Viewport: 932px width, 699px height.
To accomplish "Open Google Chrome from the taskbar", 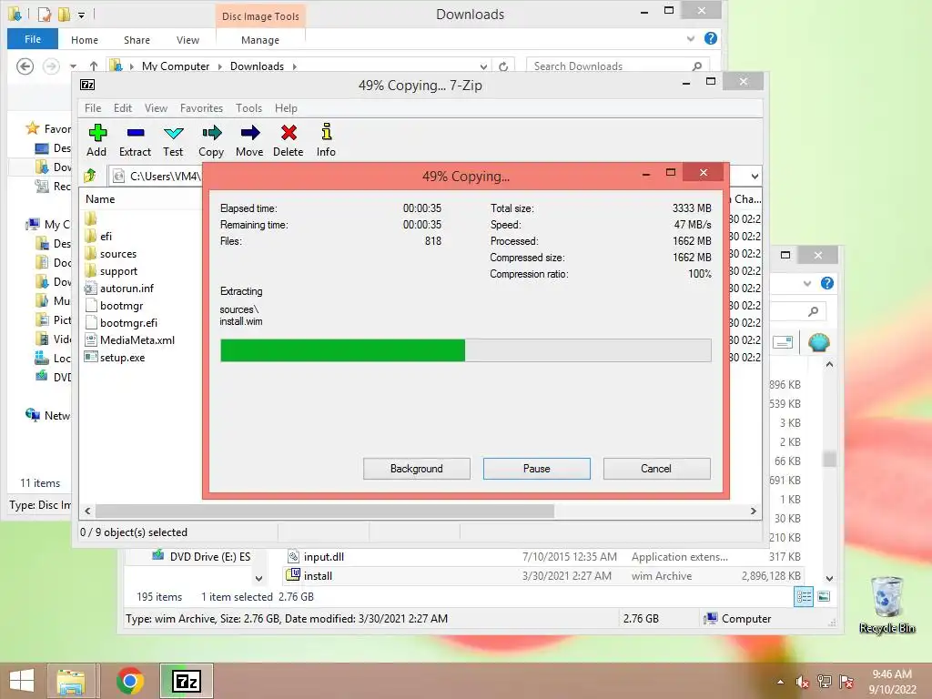I will pyautogui.click(x=129, y=681).
